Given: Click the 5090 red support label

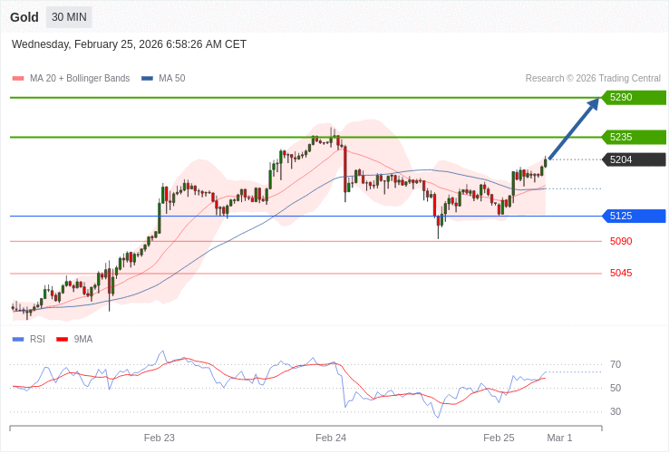Looking at the screenshot, I should pos(621,241).
